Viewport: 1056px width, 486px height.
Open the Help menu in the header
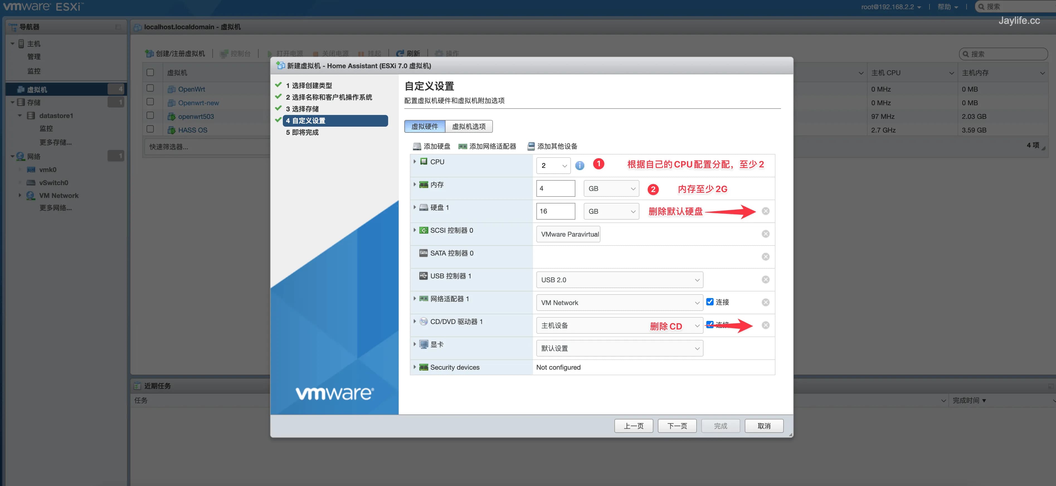tap(947, 7)
